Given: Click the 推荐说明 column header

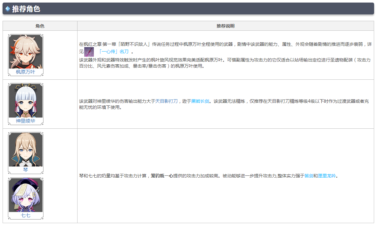Looking at the screenshot, I should click(225, 26).
